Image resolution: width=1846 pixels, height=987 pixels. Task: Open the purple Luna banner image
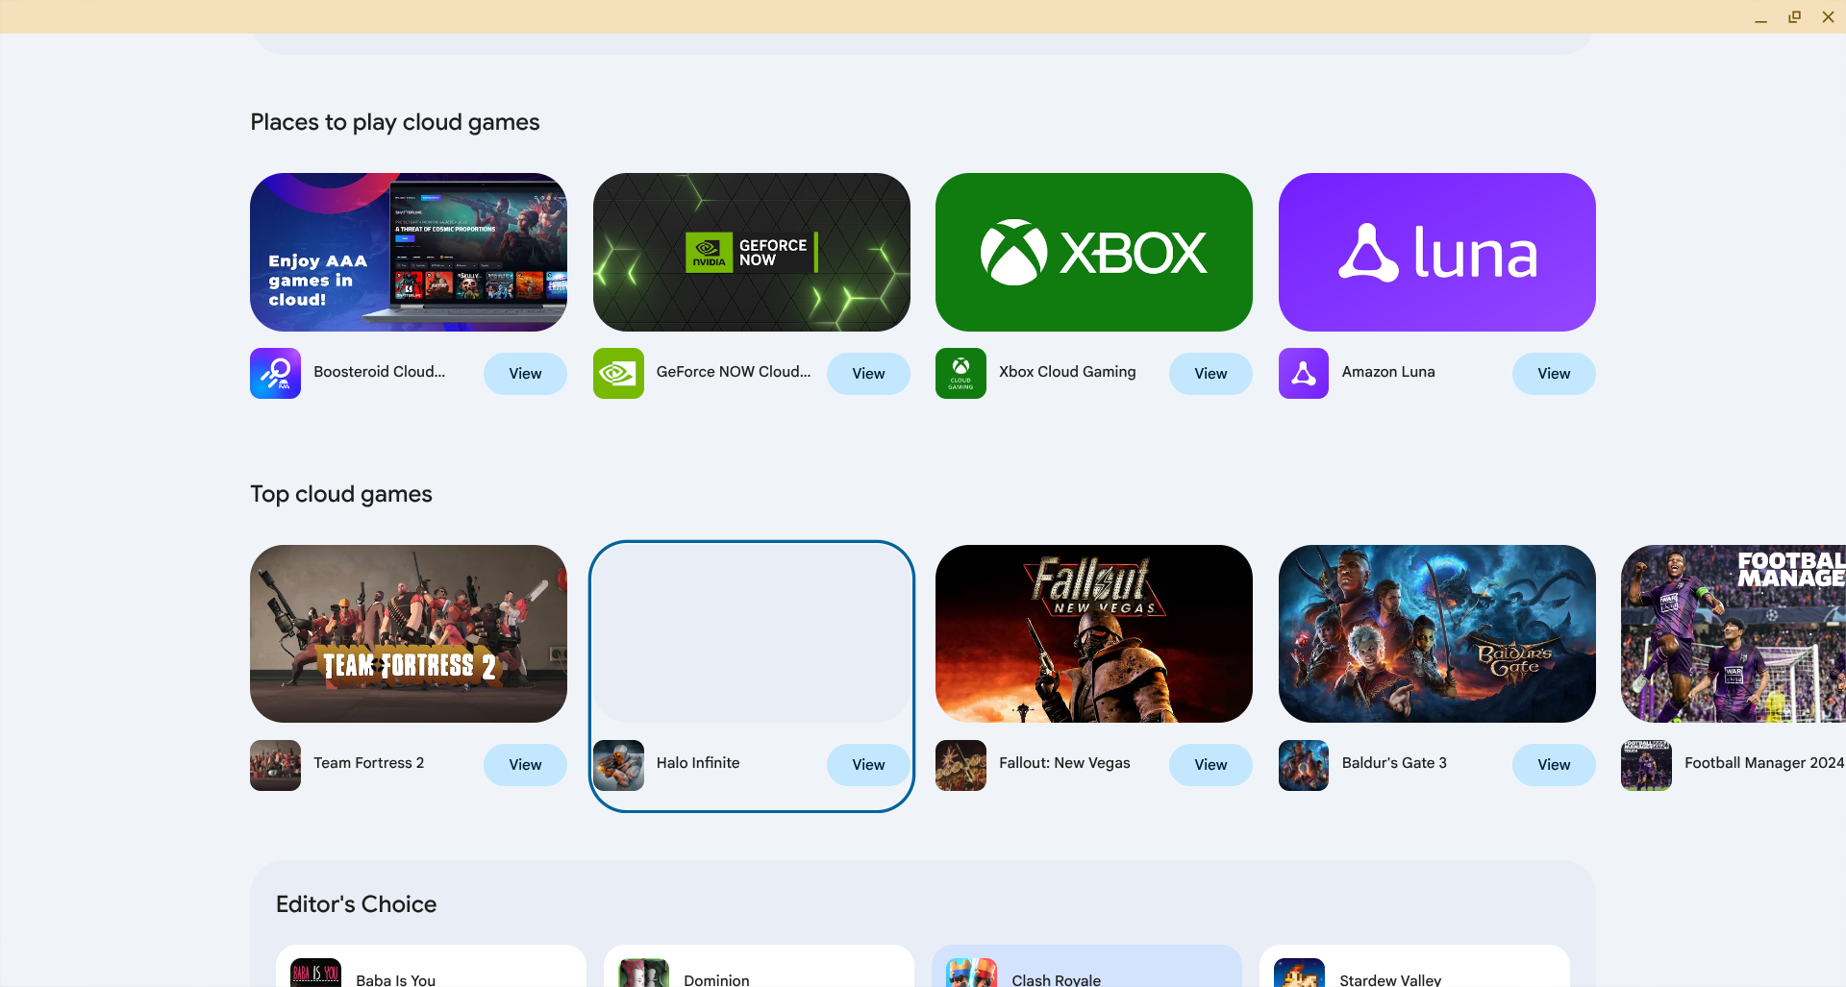coord(1436,252)
